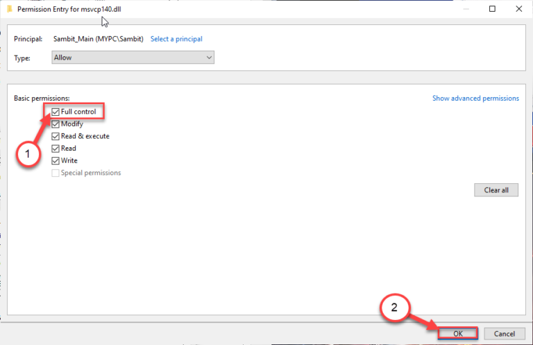Uncheck the Modify permission
Screen dimensions: 533x345
point(56,124)
